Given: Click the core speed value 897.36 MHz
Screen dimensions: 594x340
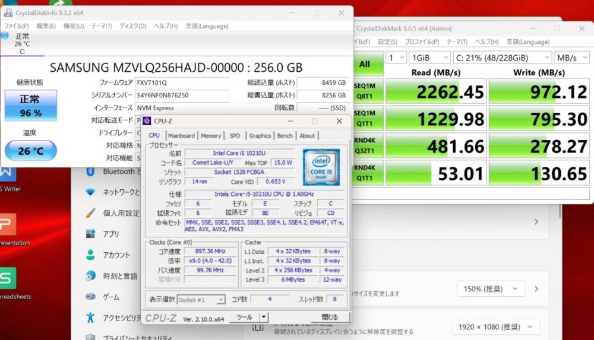Looking at the screenshot, I should (210, 252).
